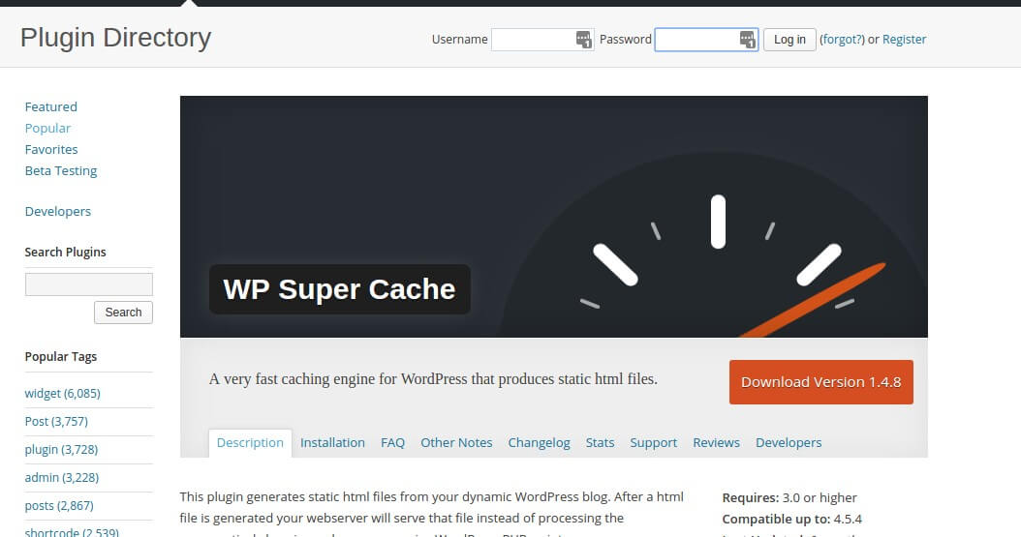Switch to the Support tab
Screen dimensions: 1021x537
653,443
